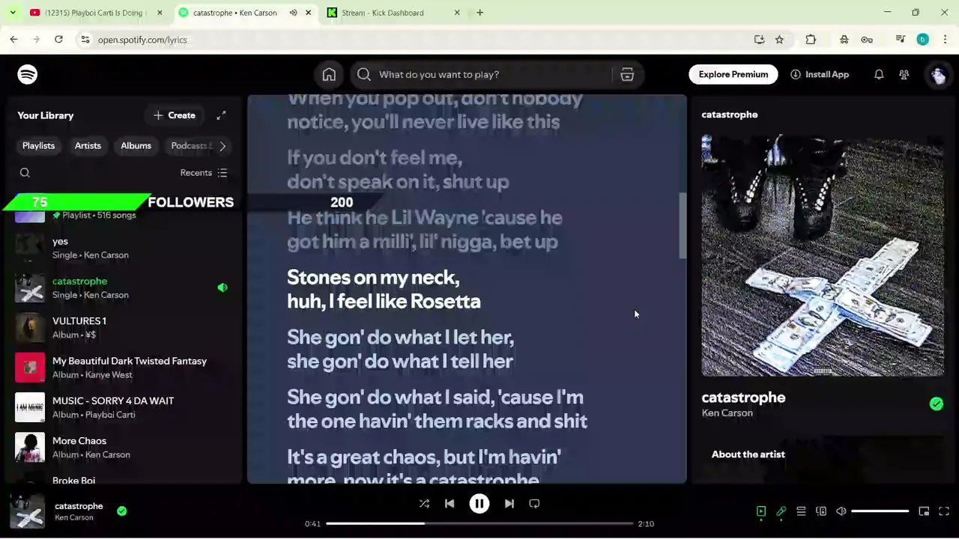Open a new browser tab
The image size is (959, 539).
(x=480, y=13)
